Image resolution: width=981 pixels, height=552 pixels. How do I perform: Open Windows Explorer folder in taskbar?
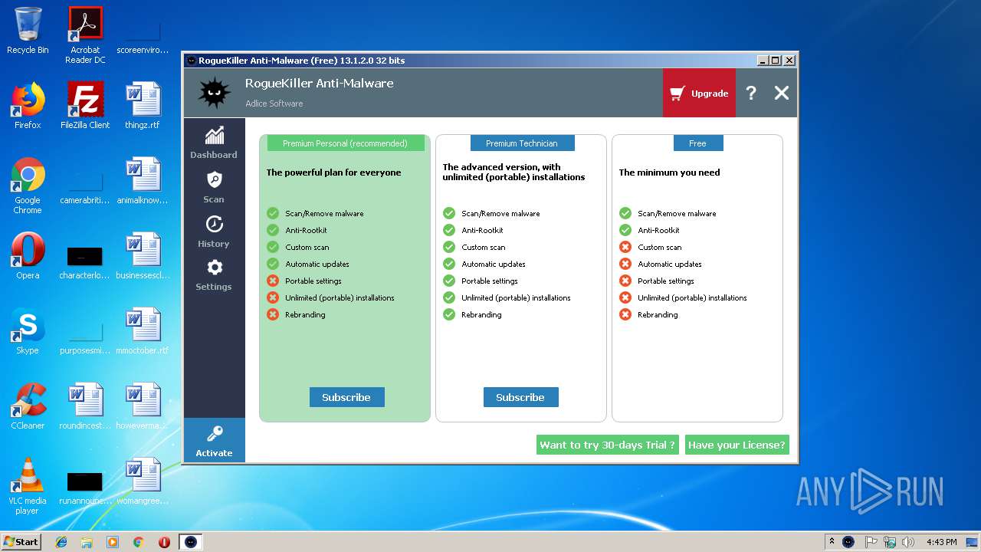pyautogui.click(x=87, y=542)
